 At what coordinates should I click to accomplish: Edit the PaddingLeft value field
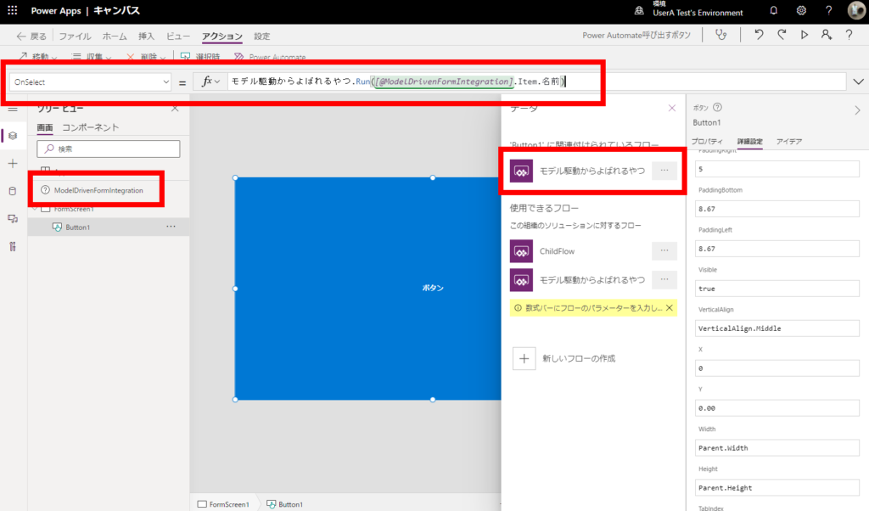(777, 249)
